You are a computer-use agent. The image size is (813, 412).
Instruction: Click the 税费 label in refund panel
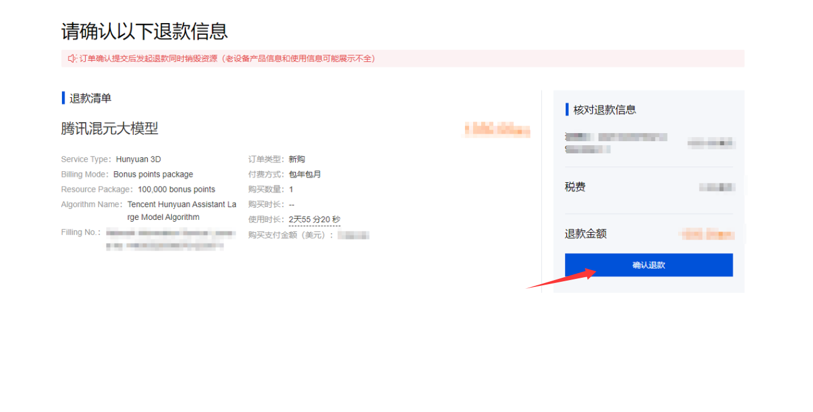[x=575, y=187]
